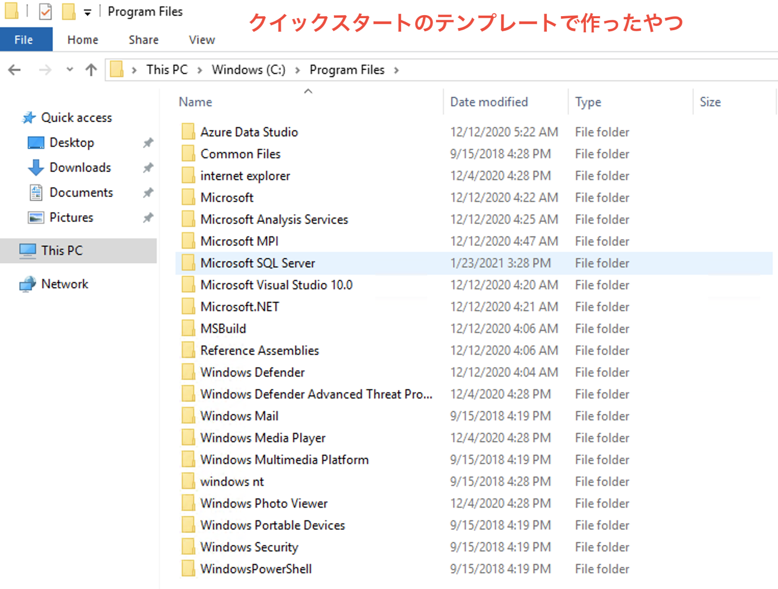Screen dimensions: 778x589
Task: Expand the chevron after This PC breadcrumb
Action: point(200,70)
